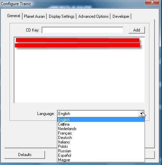Select the Developer tab
The height and width of the screenshot is (165, 162).
(x=121, y=16)
